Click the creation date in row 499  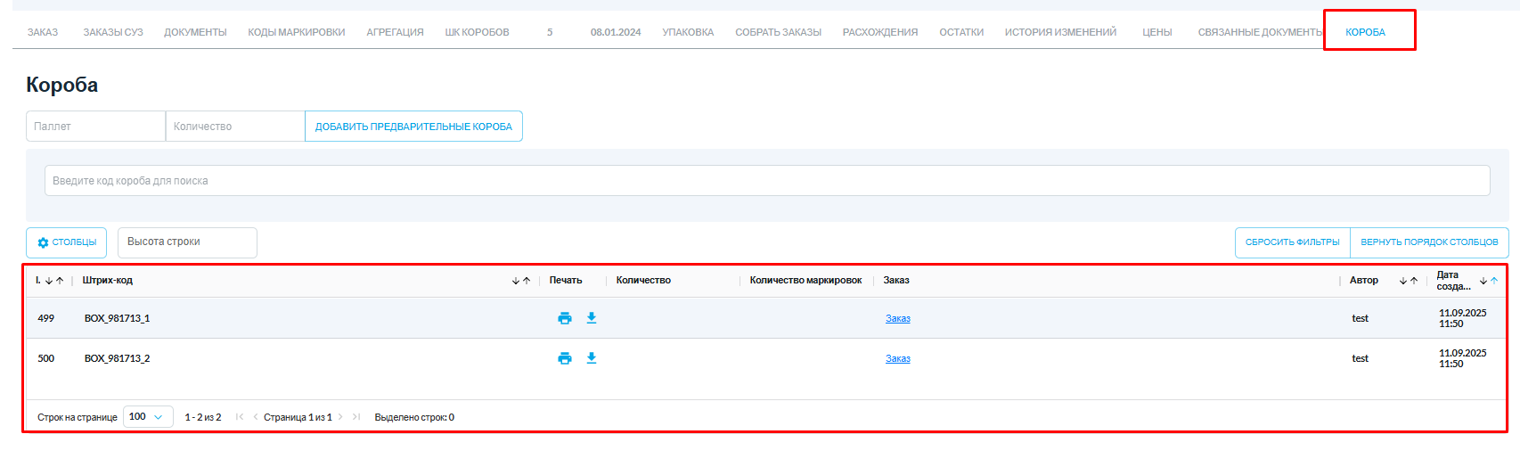[x=1462, y=318]
